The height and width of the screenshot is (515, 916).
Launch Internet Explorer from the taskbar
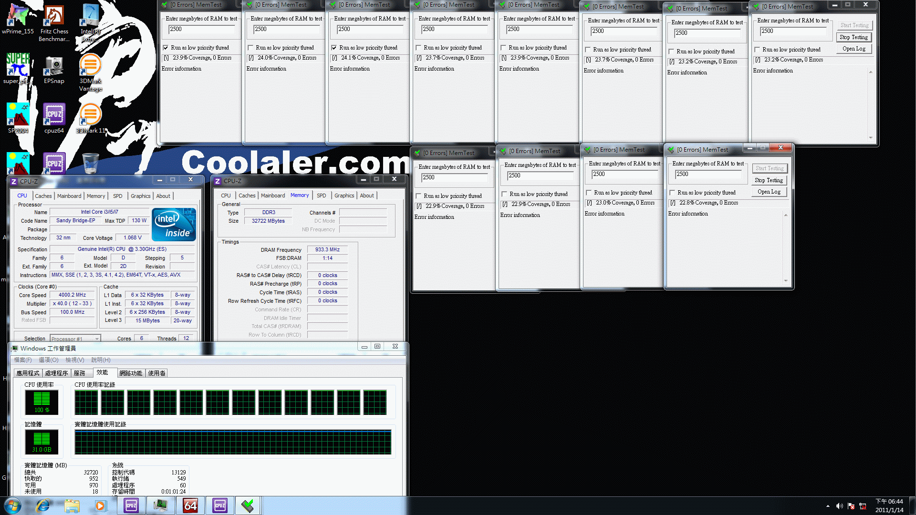(43, 505)
